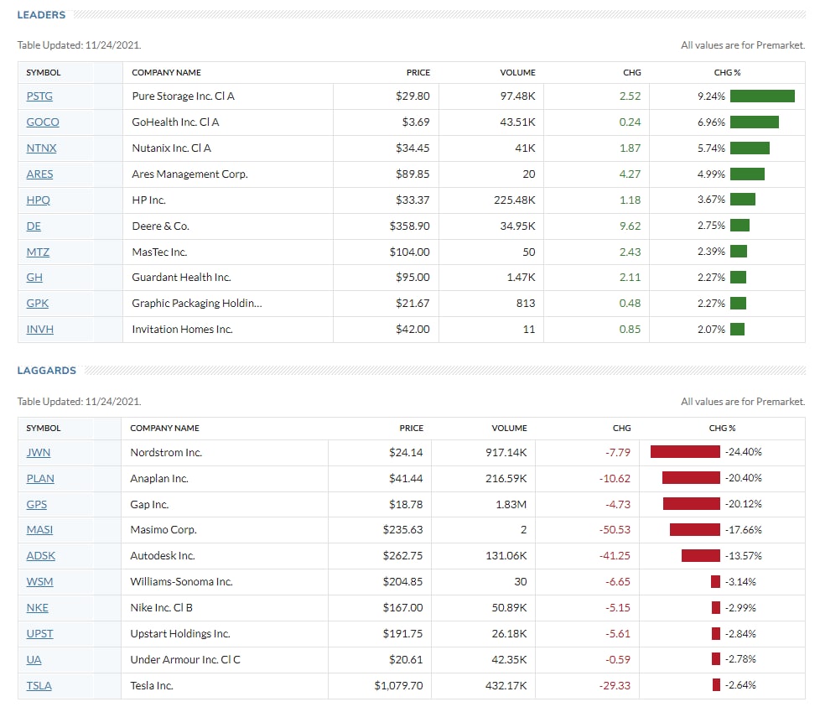Viewport: 820px width, 707px height.
Task: Click the Leaders table SYMBOL header
Action: (x=44, y=73)
